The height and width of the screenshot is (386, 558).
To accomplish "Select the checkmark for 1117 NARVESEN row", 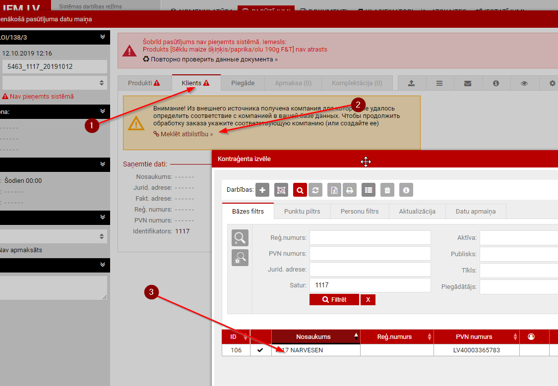I will [260, 350].
